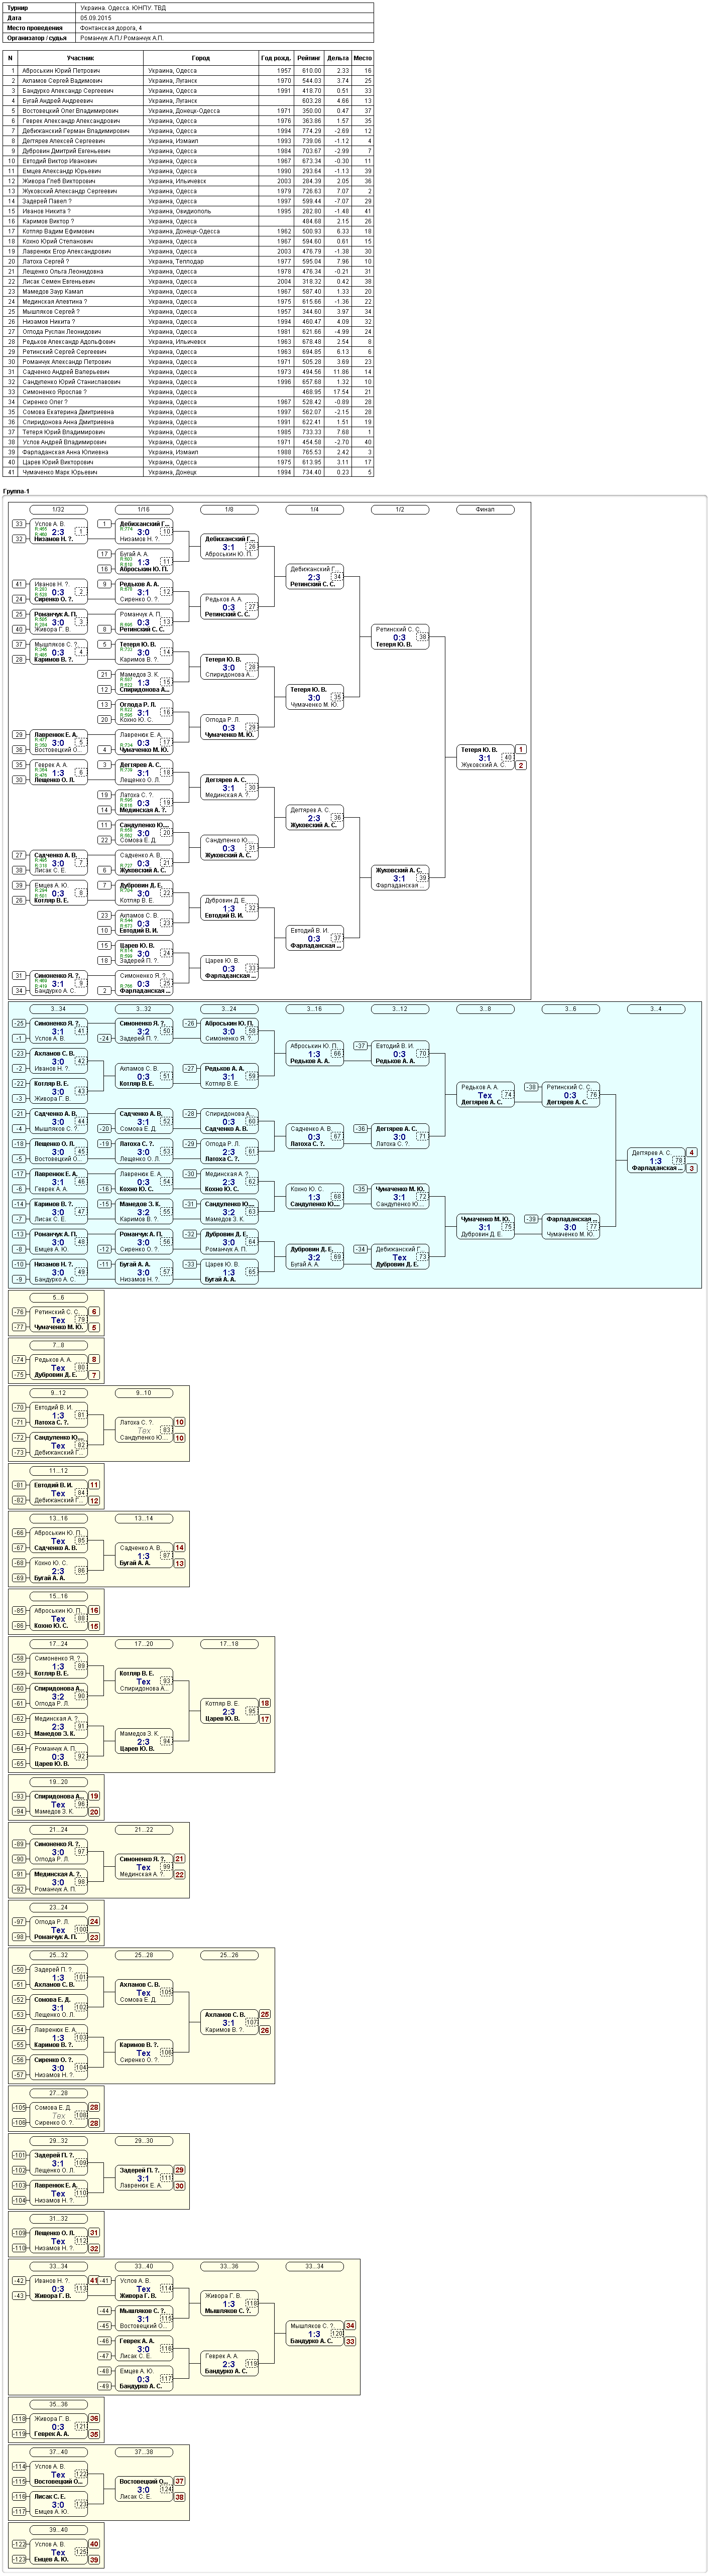This screenshot has height=2576, width=712.
Task: Select the rating value '733.33'
Action: point(311,431)
